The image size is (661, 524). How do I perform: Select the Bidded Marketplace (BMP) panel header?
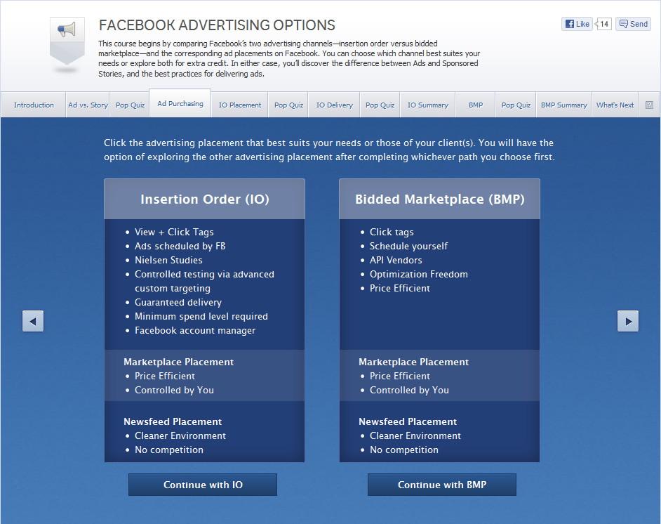440,199
